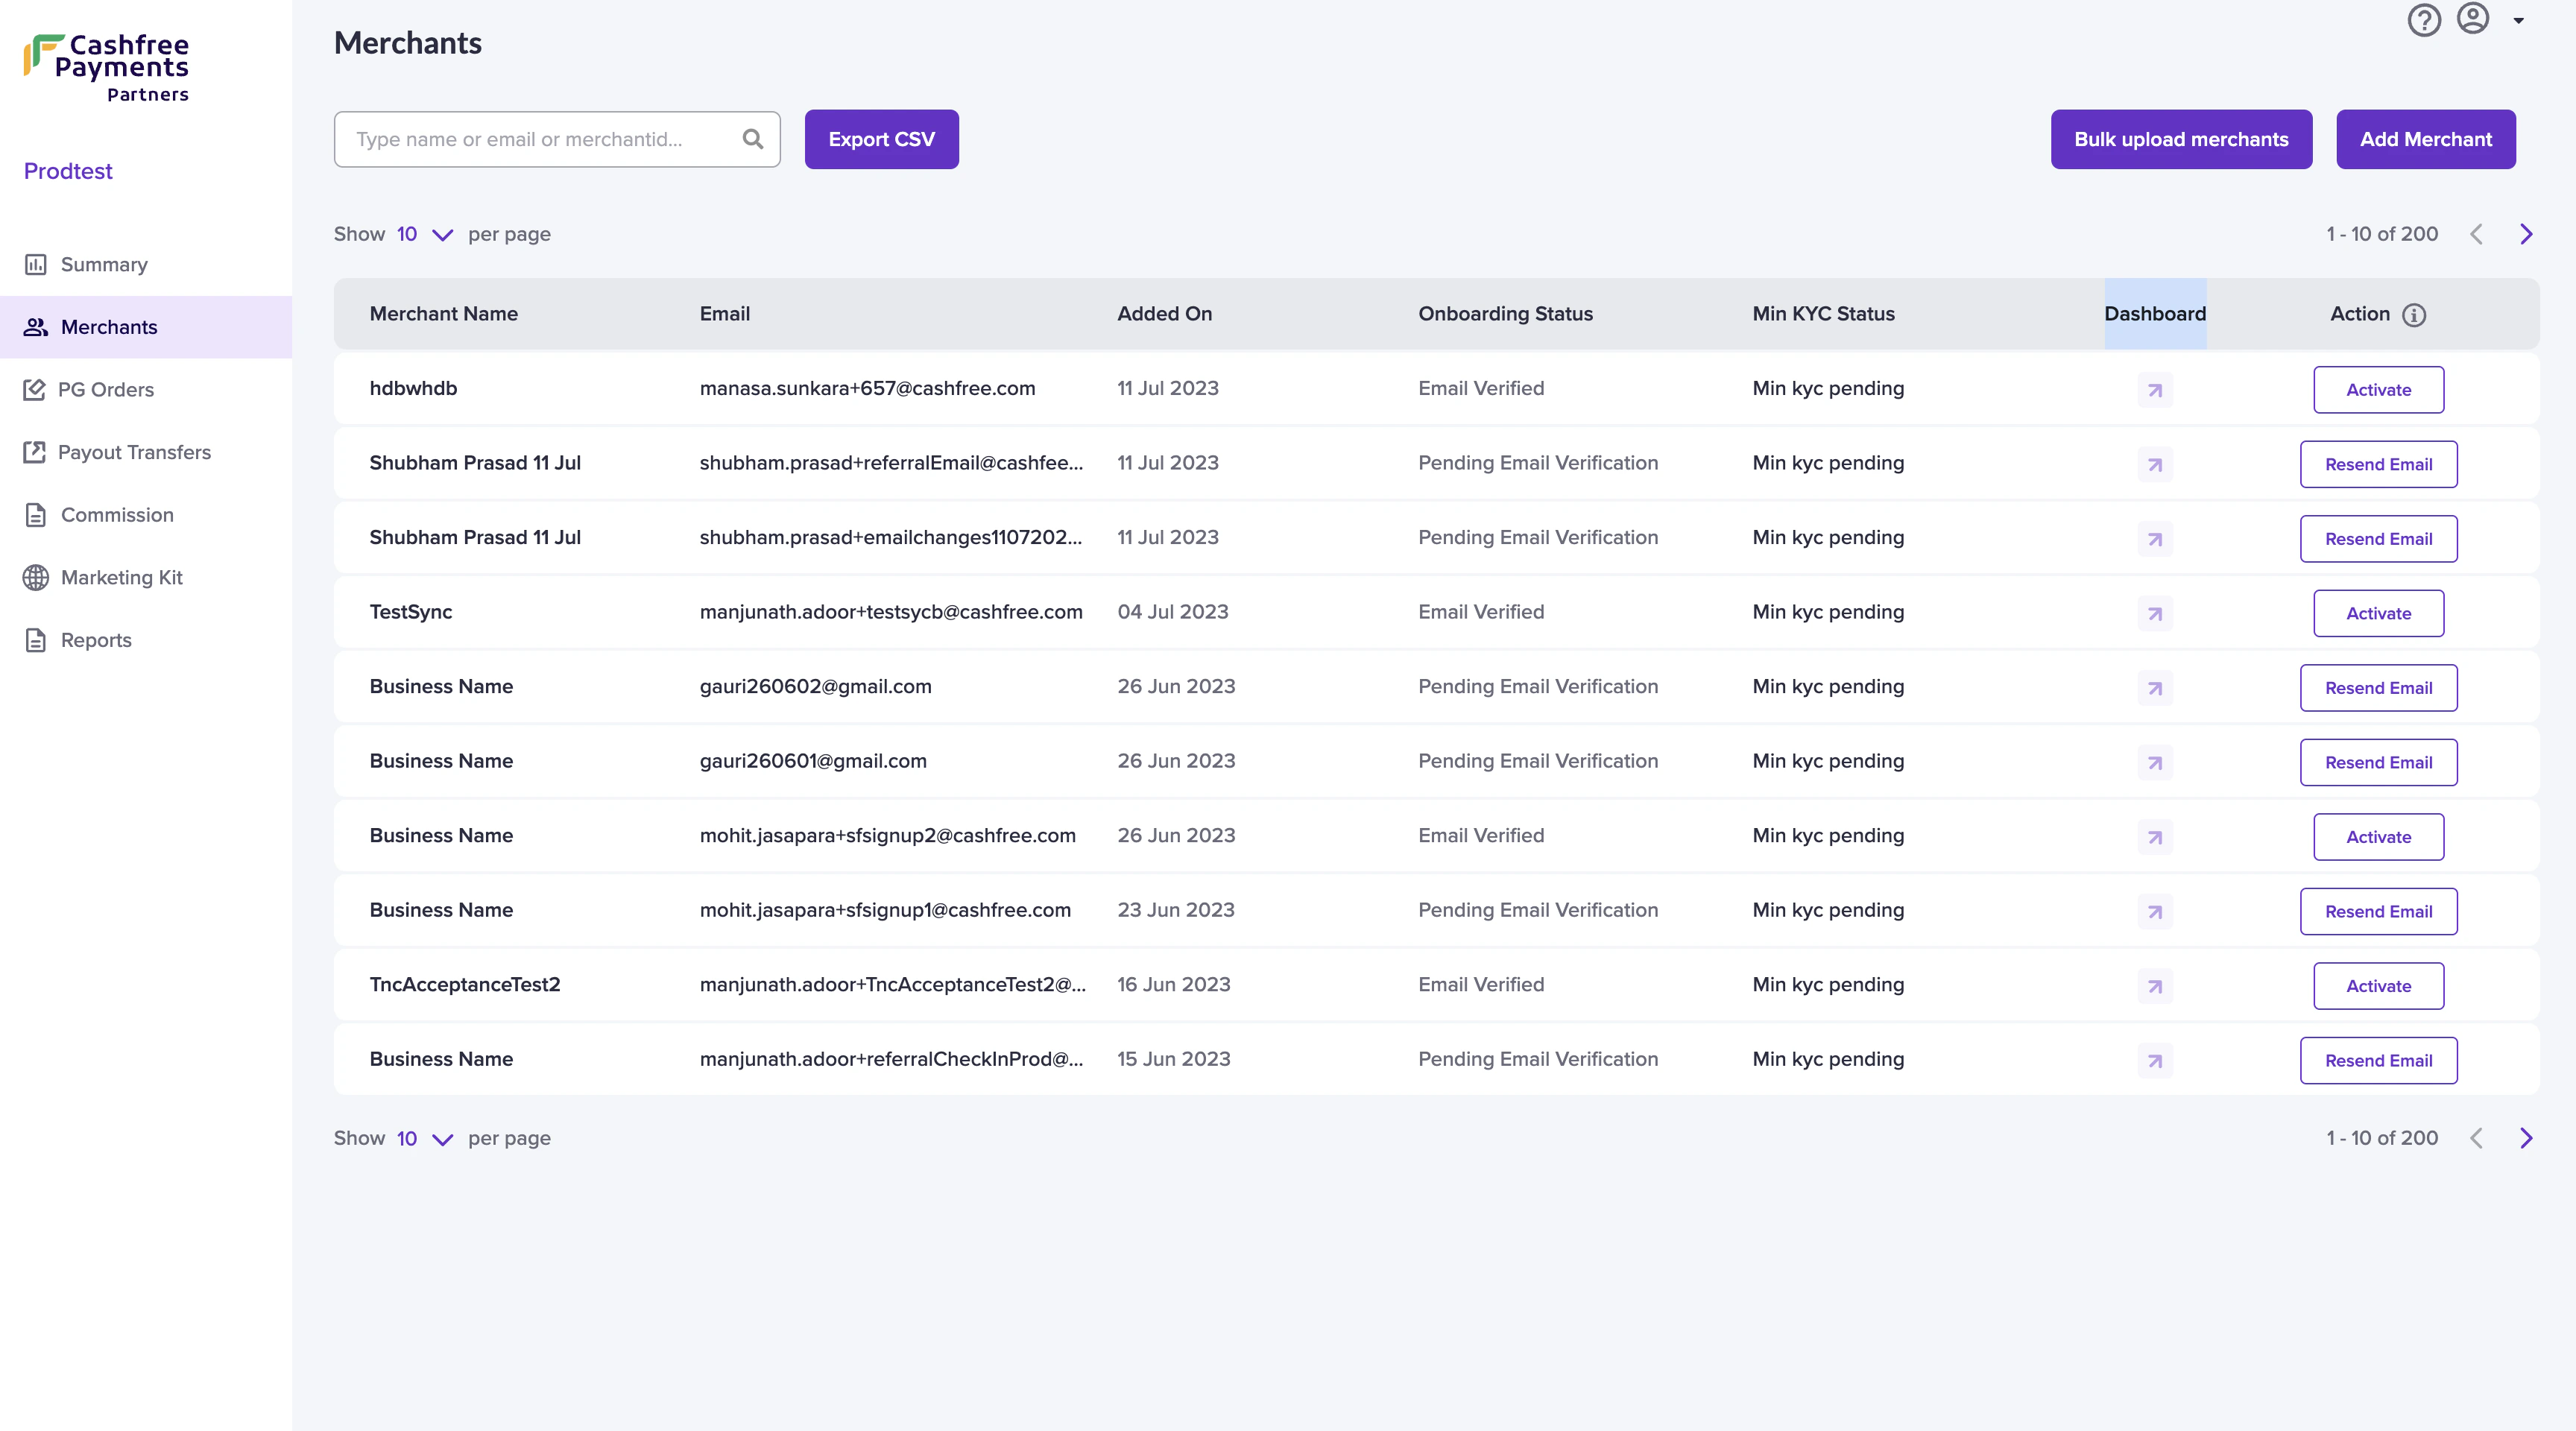Click the Export CSV button
This screenshot has width=2576, height=1431.
point(881,139)
